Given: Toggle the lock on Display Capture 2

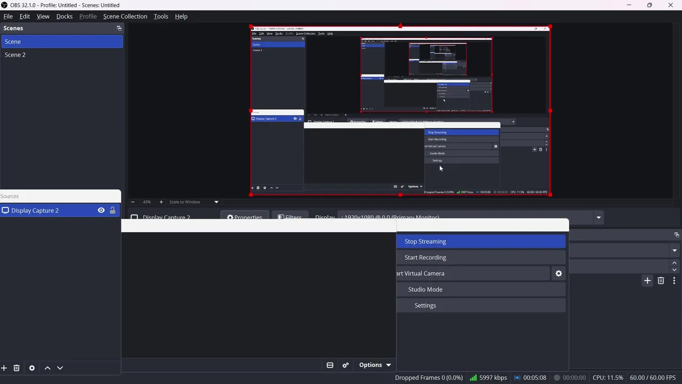Looking at the screenshot, I should pyautogui.click(x=112, y=210).
